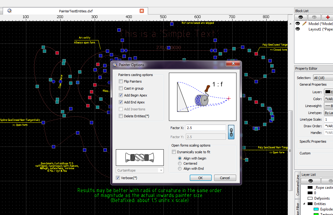
Task: Click the show-all eye button in Block List
Action: [301, 17]
